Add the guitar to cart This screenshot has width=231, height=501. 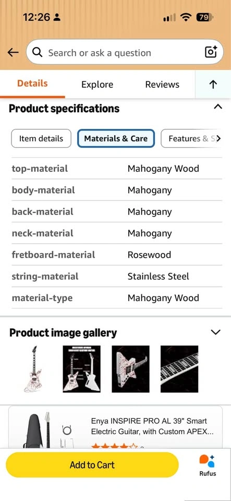click(92, 465)
